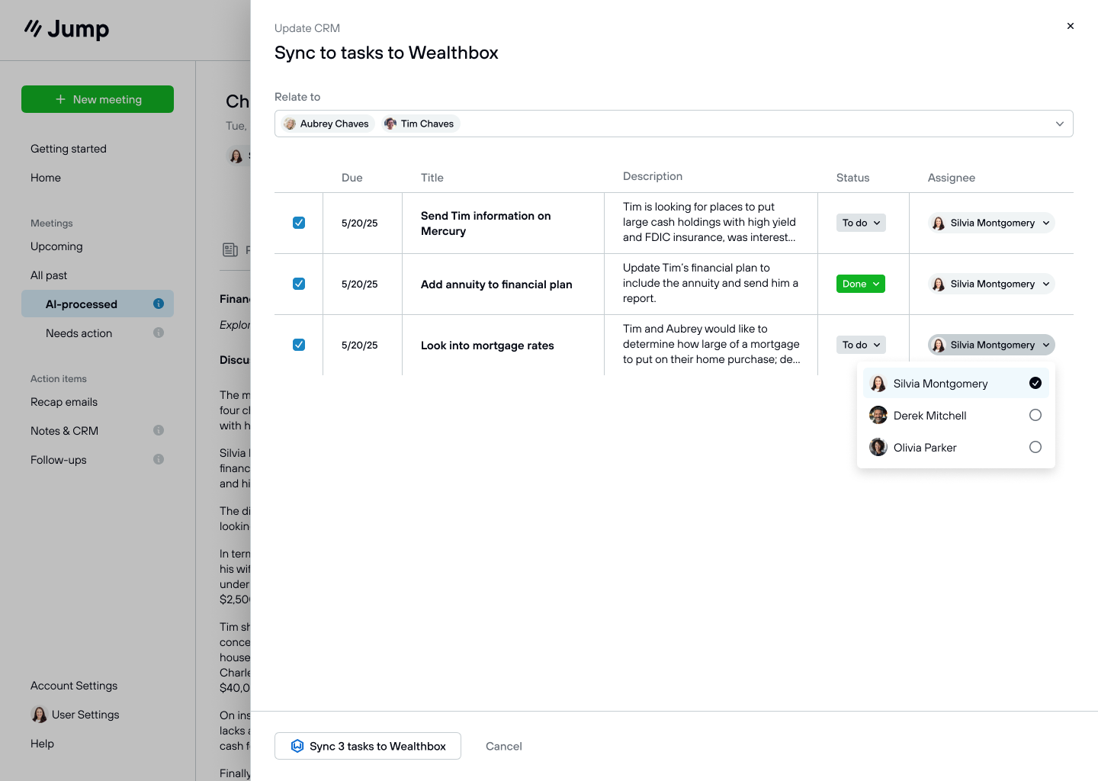Viewport: 1098px width, 781px height.
Task: Click the Jump logo
Action: pos(66,29)
